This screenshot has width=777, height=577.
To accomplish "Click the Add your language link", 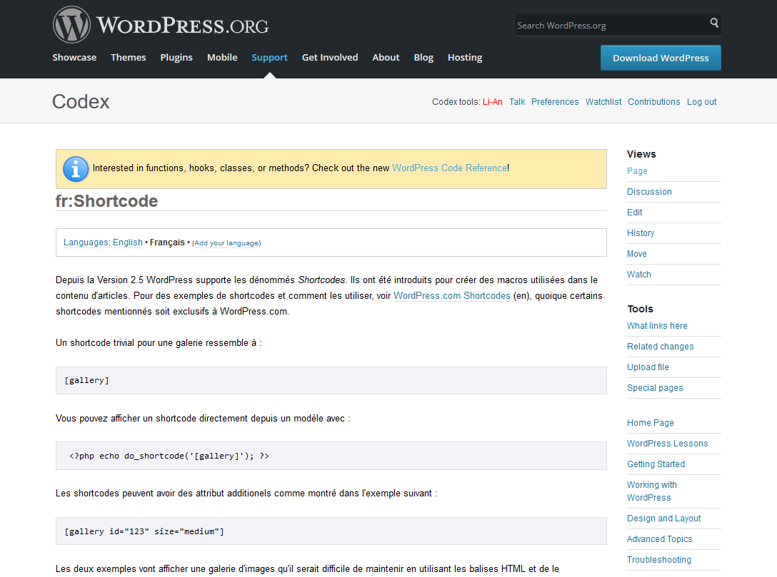I will (226, 243).
